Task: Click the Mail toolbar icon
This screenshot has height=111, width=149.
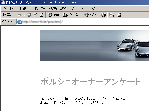Action: pyautogui.click(x=111, y=15)
